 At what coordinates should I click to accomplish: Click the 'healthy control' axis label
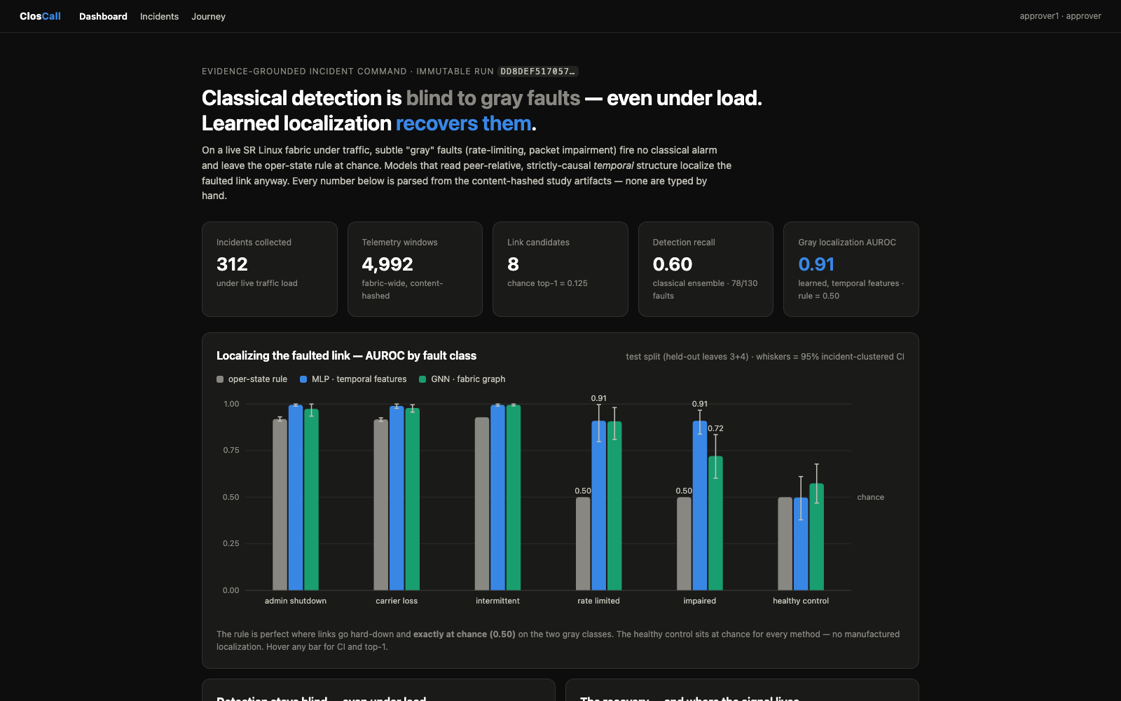(801, 601)
